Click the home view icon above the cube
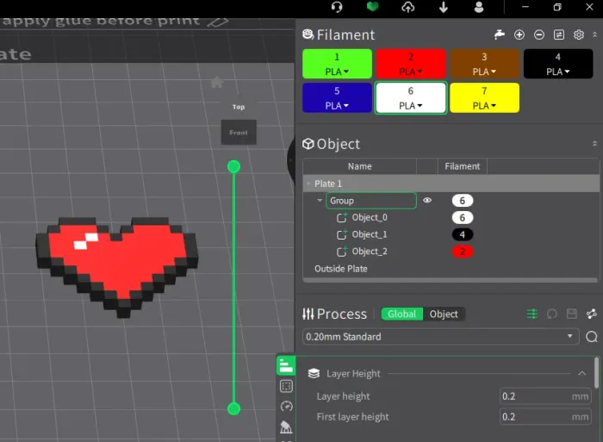 [x=217, y=82]
